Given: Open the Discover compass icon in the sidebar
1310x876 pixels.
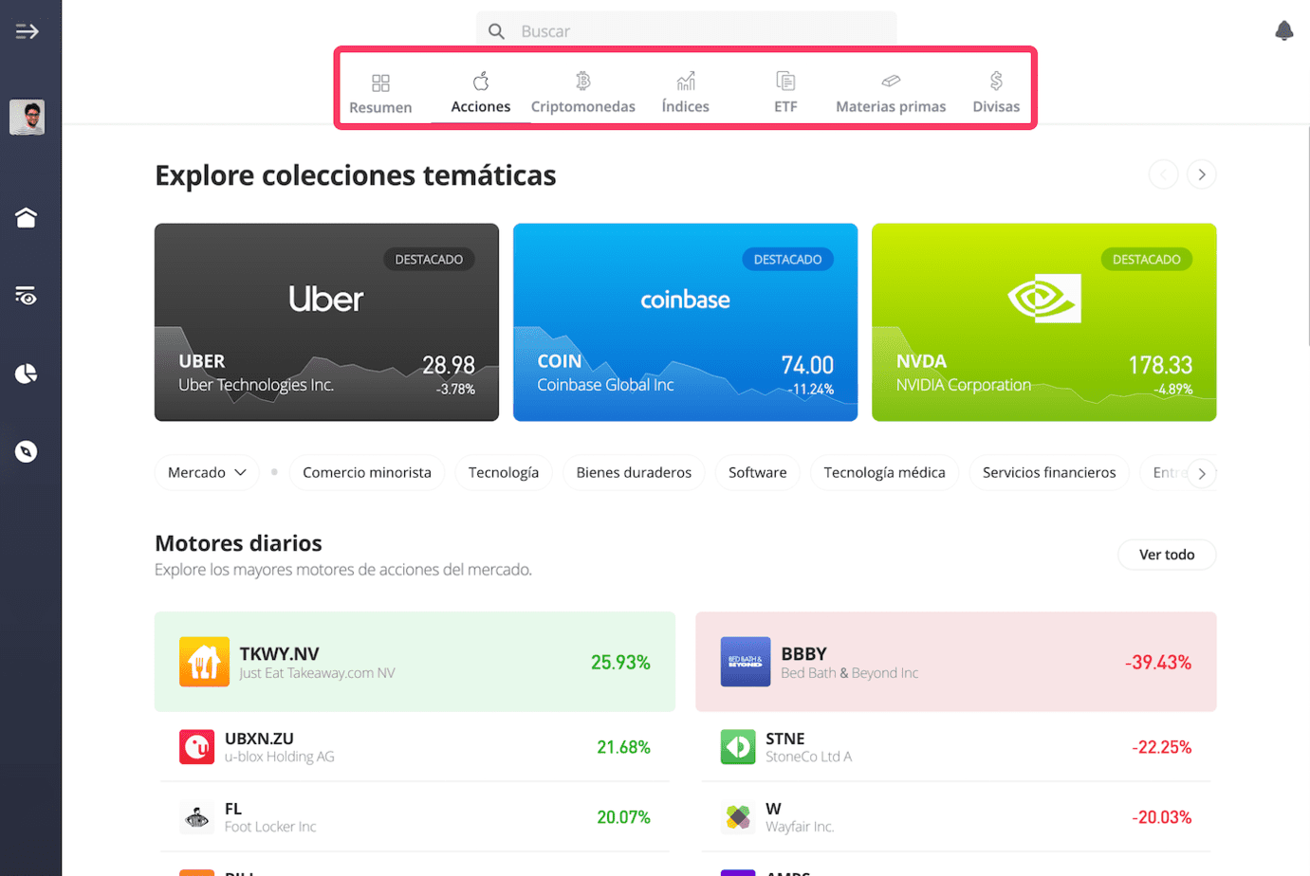Looking at the screenshot, I should pos(27,451).
